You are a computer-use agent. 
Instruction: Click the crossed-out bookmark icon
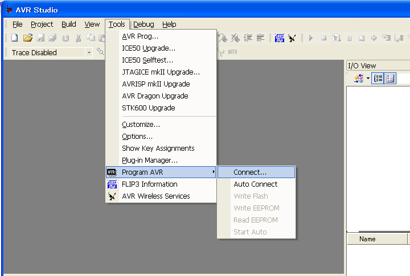(235, 38)
